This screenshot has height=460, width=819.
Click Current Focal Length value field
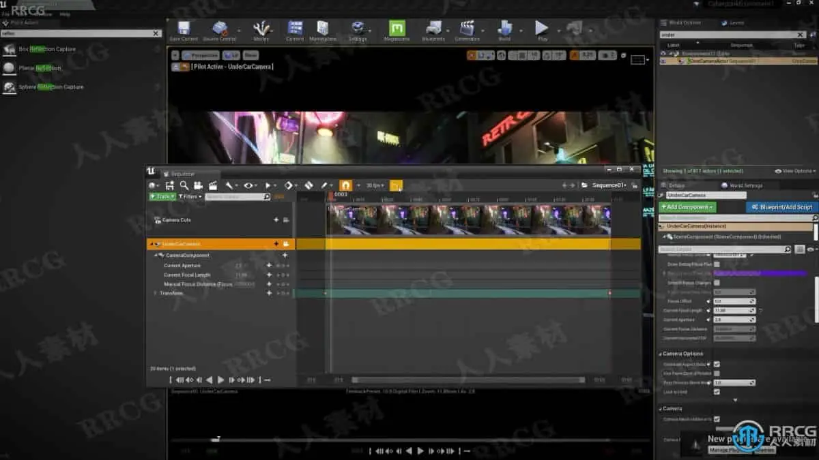[x=734, y=310]
